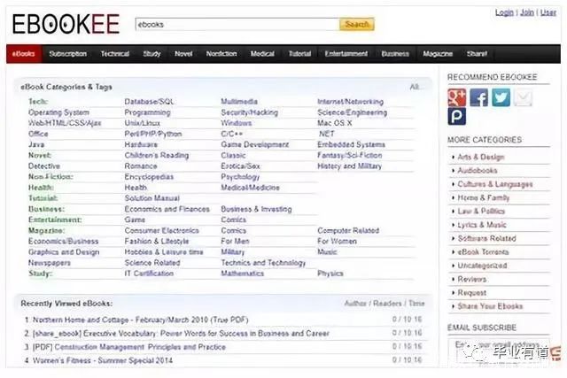Open the Subscription nav item
This screenshot has height=378, width=567.
68,54
